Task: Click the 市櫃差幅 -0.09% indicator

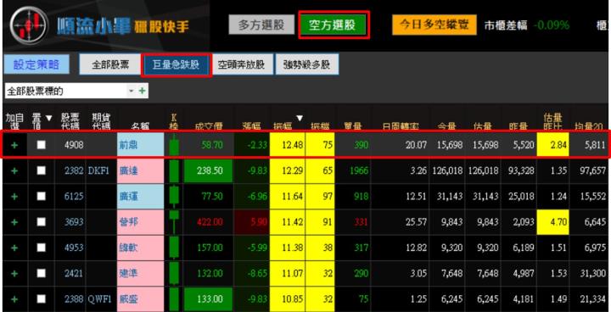Action: pos(527,25)
